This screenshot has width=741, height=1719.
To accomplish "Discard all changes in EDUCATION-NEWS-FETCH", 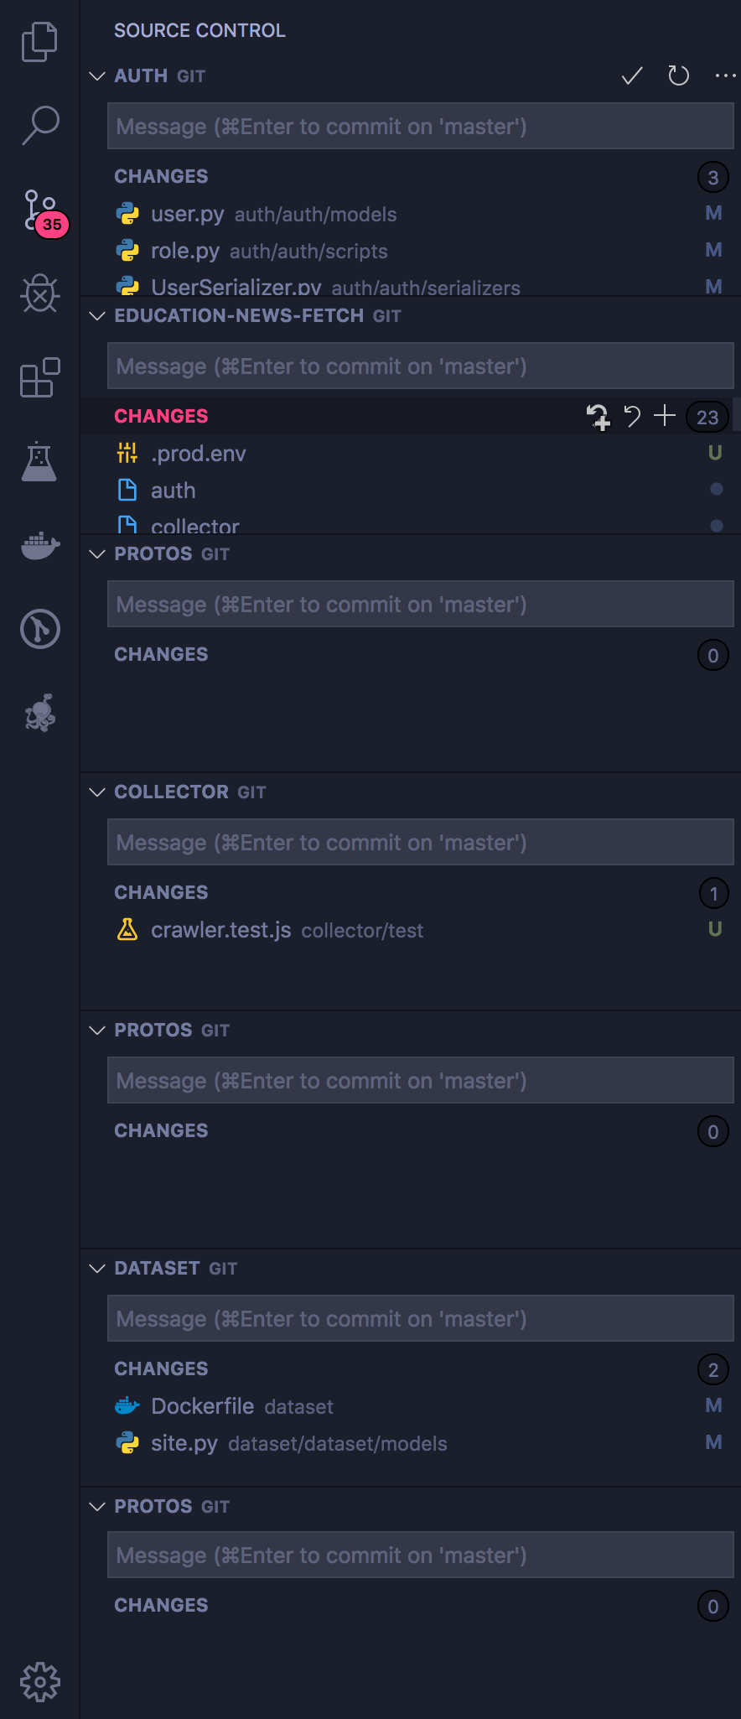I will (x=632, y=416).
